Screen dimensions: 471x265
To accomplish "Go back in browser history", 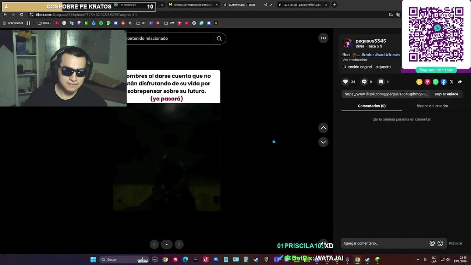I will pos(5,14).
